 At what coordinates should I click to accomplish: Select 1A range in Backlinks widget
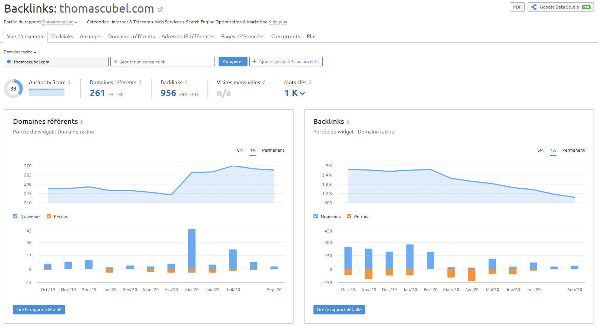(x=553, y=150)
